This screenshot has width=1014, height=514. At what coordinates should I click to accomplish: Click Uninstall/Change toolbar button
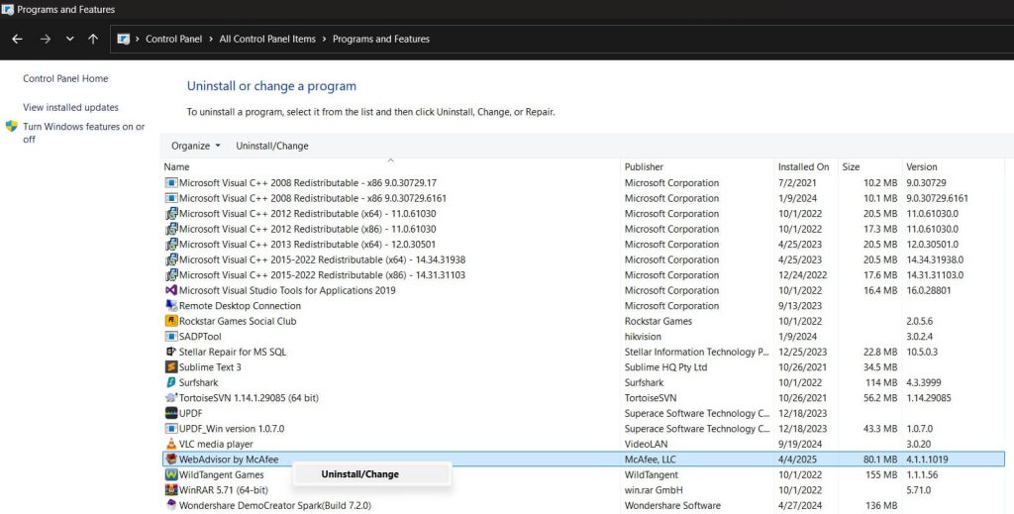272,146
